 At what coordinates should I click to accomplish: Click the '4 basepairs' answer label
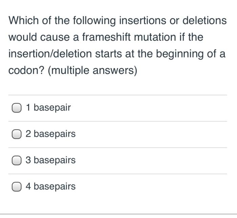[x=51, y=187]
